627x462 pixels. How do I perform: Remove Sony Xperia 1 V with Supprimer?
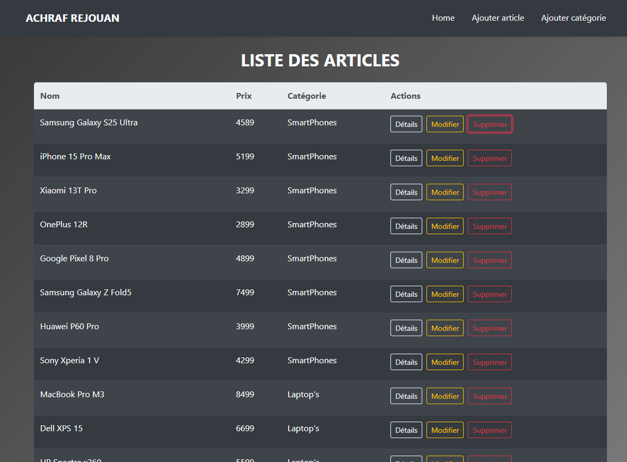click(490, 362)
